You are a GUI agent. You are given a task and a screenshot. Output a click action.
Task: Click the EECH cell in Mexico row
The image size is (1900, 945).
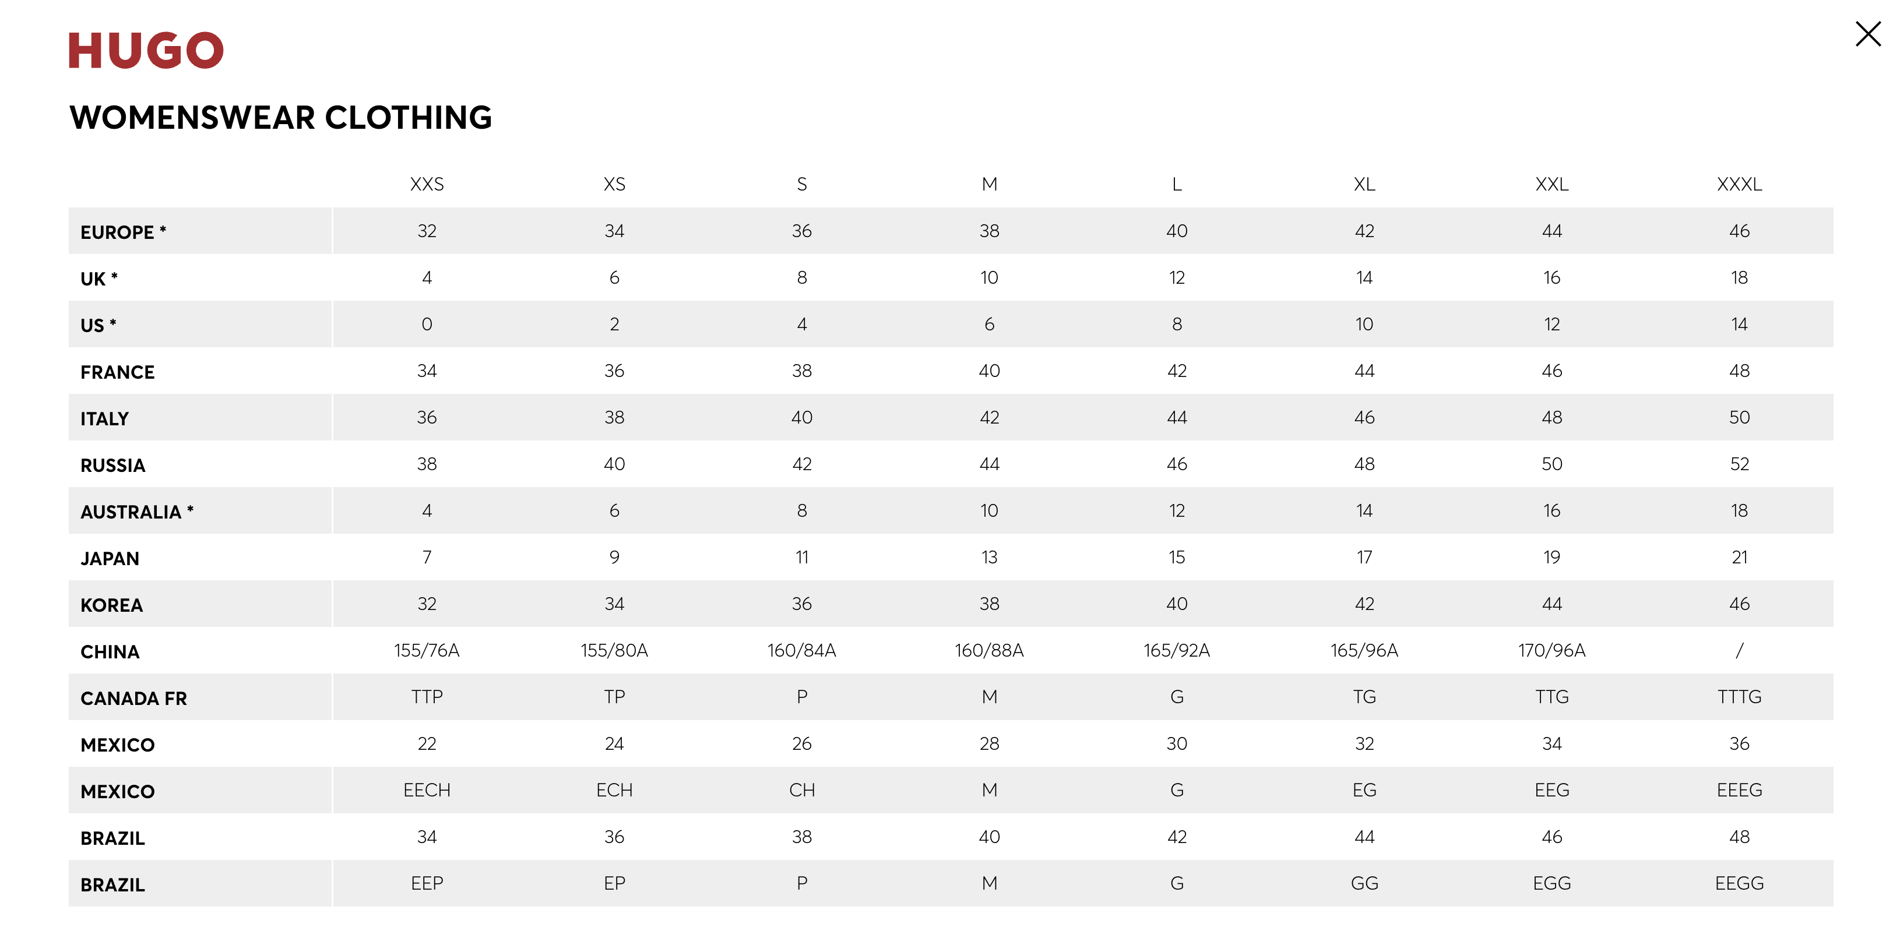(x=426, y=790)
